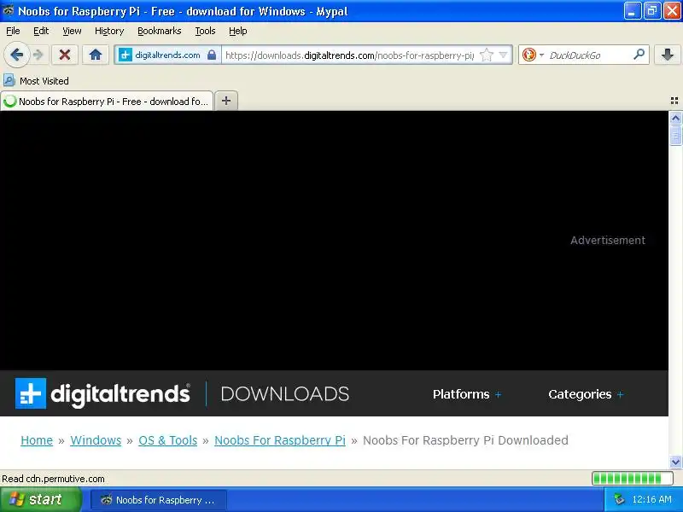This screenshot has width=683, height=512.
Task: Open search engine selector dropdown arrow
Action: pyautogui.click(x=541, y=55)
